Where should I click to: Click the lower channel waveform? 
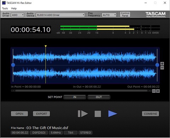pos(85,73)
